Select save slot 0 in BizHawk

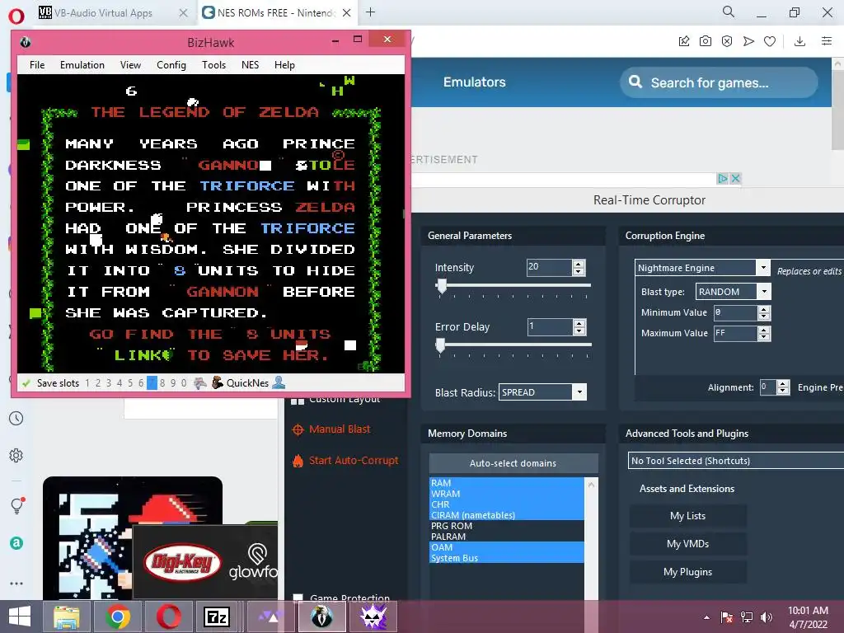pyautogui.click(x=184, y=383)
